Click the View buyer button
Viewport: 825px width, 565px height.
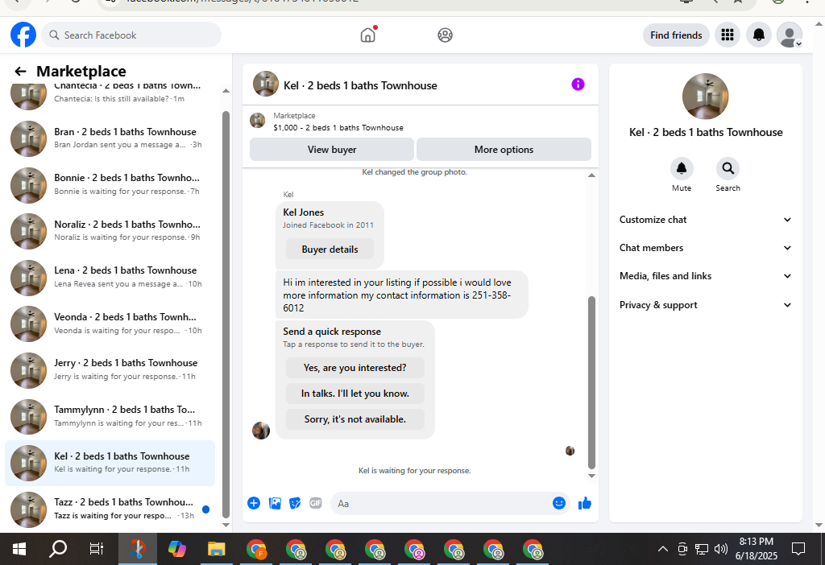coord(332,149)
